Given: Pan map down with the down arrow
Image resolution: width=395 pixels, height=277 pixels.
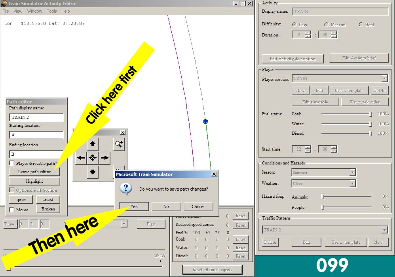Looking at the screenshot, I should coord(93,172).
